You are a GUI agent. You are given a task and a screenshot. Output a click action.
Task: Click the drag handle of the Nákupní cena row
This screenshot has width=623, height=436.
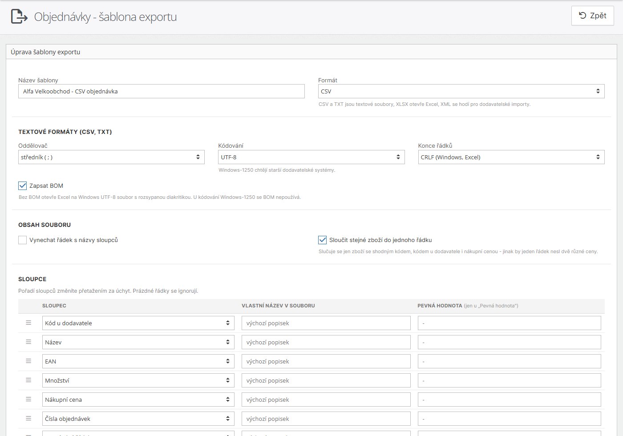pos(28,400)
